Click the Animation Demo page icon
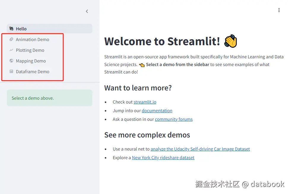This screenshot has width=290, height=194. tap(11, 39)
